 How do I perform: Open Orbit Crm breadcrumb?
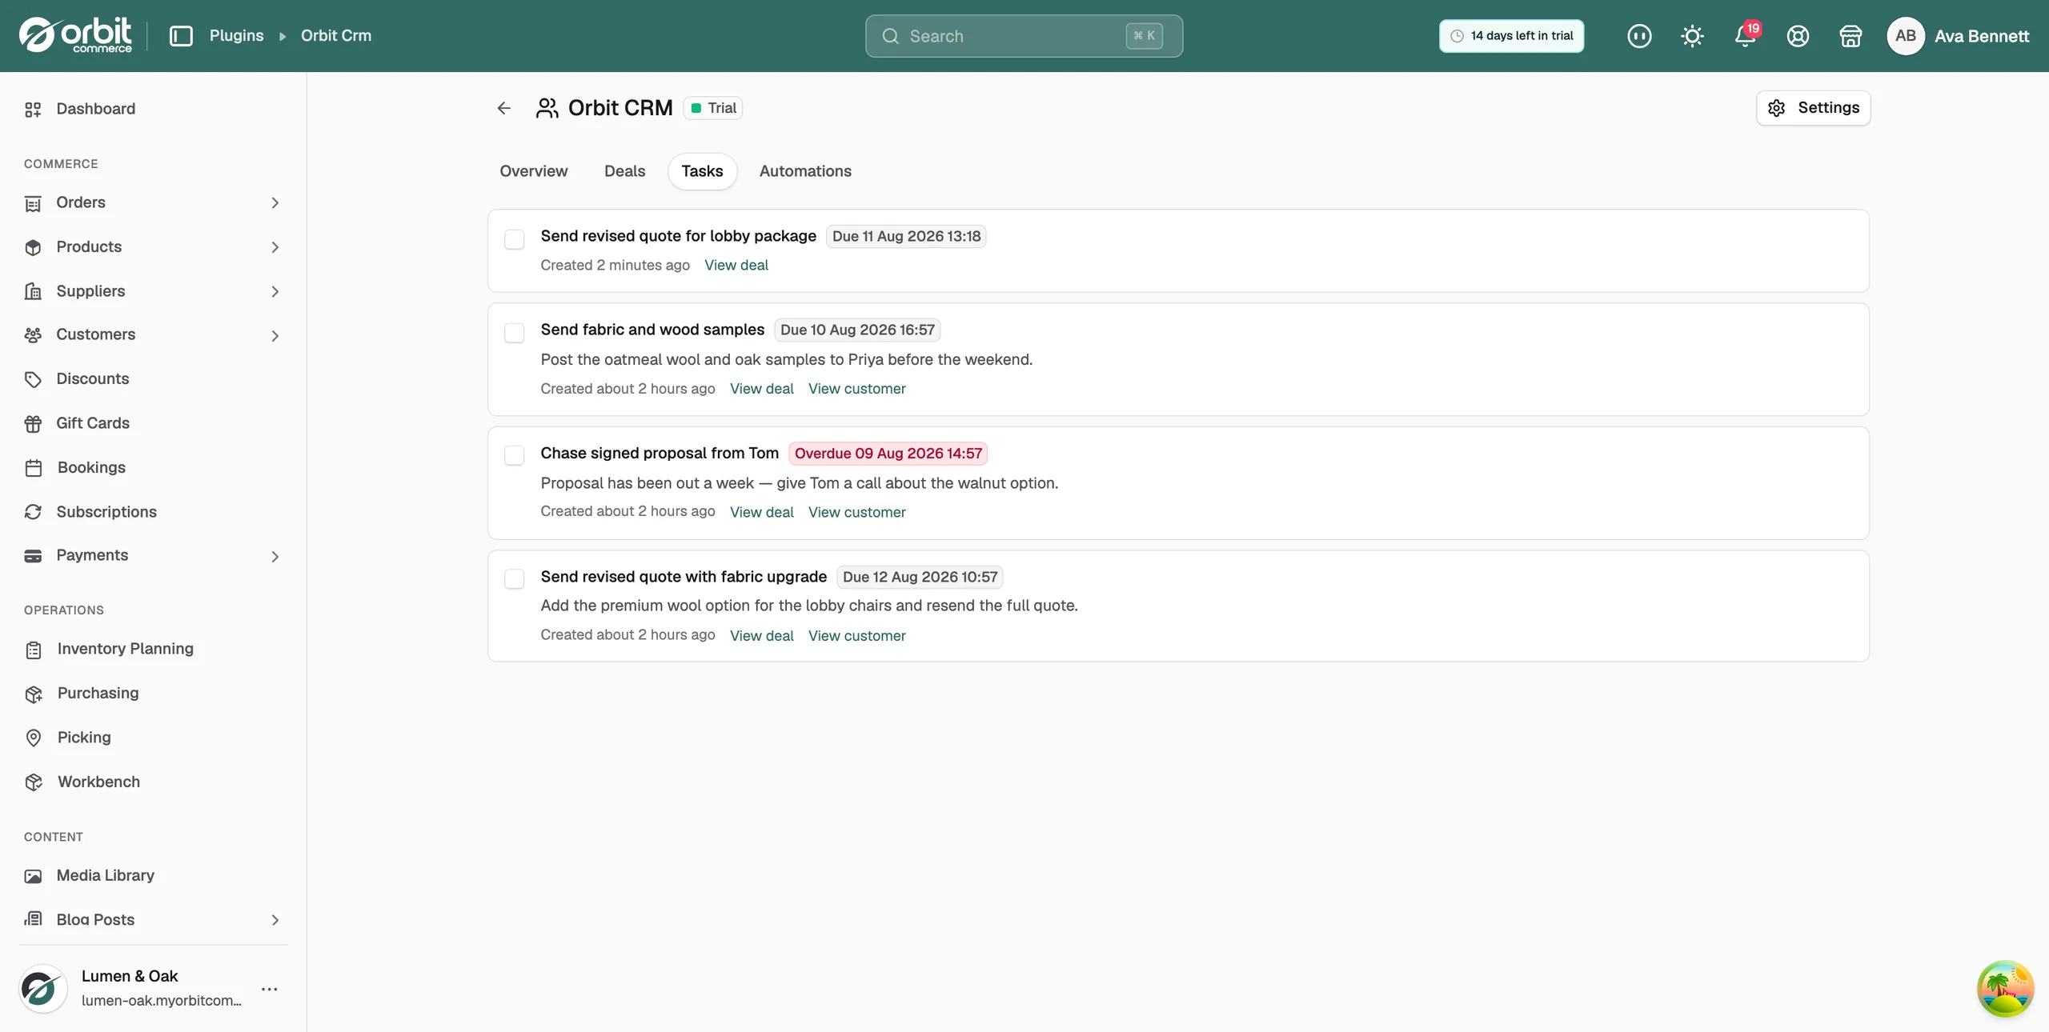tap(336, 36)
